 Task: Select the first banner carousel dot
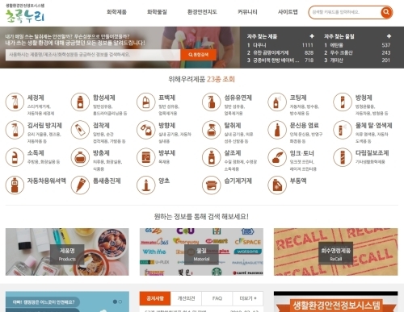pos(115,302)
